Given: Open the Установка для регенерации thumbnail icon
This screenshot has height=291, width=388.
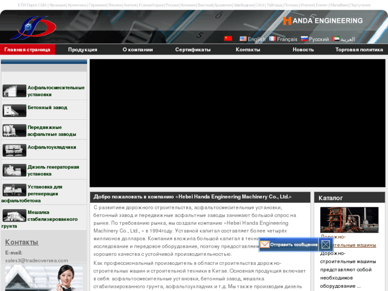Looking at the screenshot, I should point(14,190).
